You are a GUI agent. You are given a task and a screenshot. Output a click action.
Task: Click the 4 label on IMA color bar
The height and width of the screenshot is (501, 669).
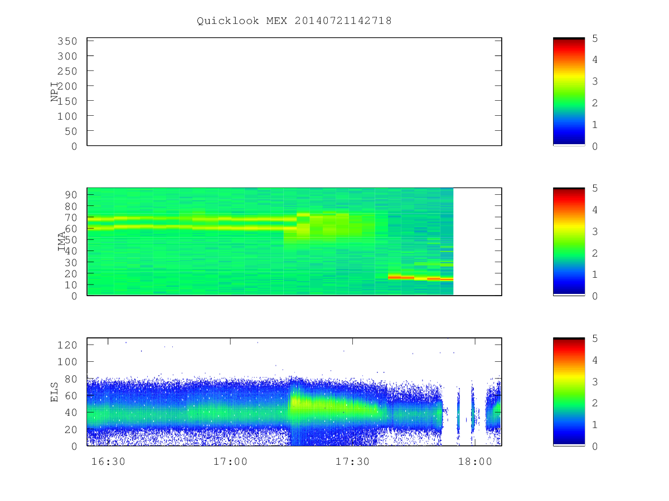[x=595, y=210]
